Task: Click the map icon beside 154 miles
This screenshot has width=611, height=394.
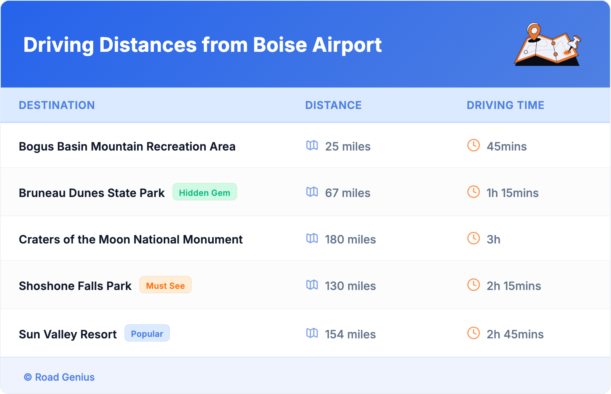Action: (312, 333)
